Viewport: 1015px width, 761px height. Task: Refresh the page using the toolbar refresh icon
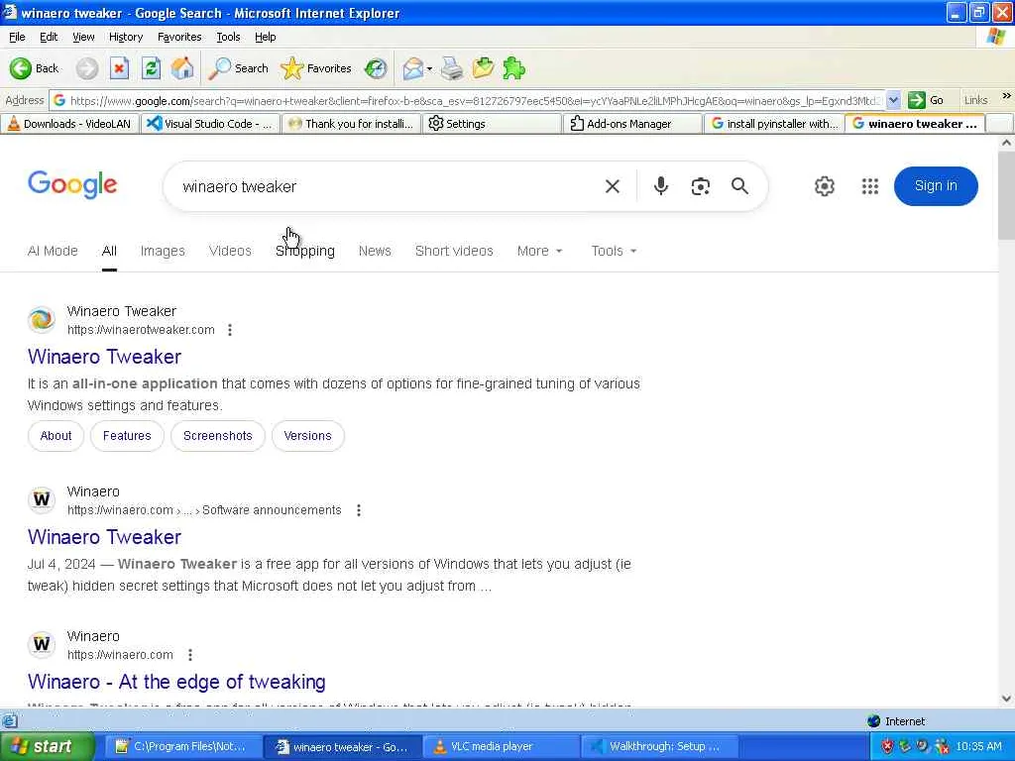tap(152, 68)
